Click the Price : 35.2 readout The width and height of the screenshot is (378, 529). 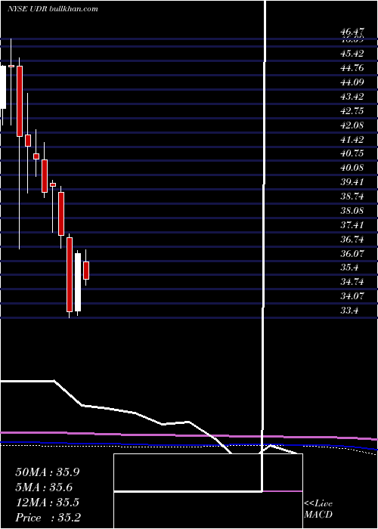pos(48,518)
